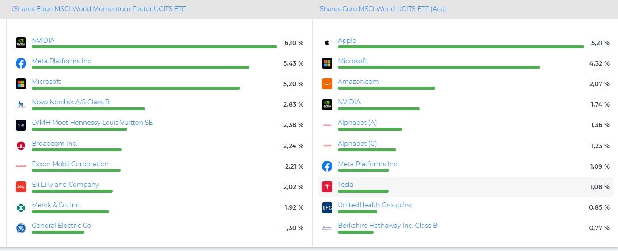This screenshot has width=618, height=251.
Task: Click the 5,43 % weight value of Meta Platforms
Action: pos(293,64)
